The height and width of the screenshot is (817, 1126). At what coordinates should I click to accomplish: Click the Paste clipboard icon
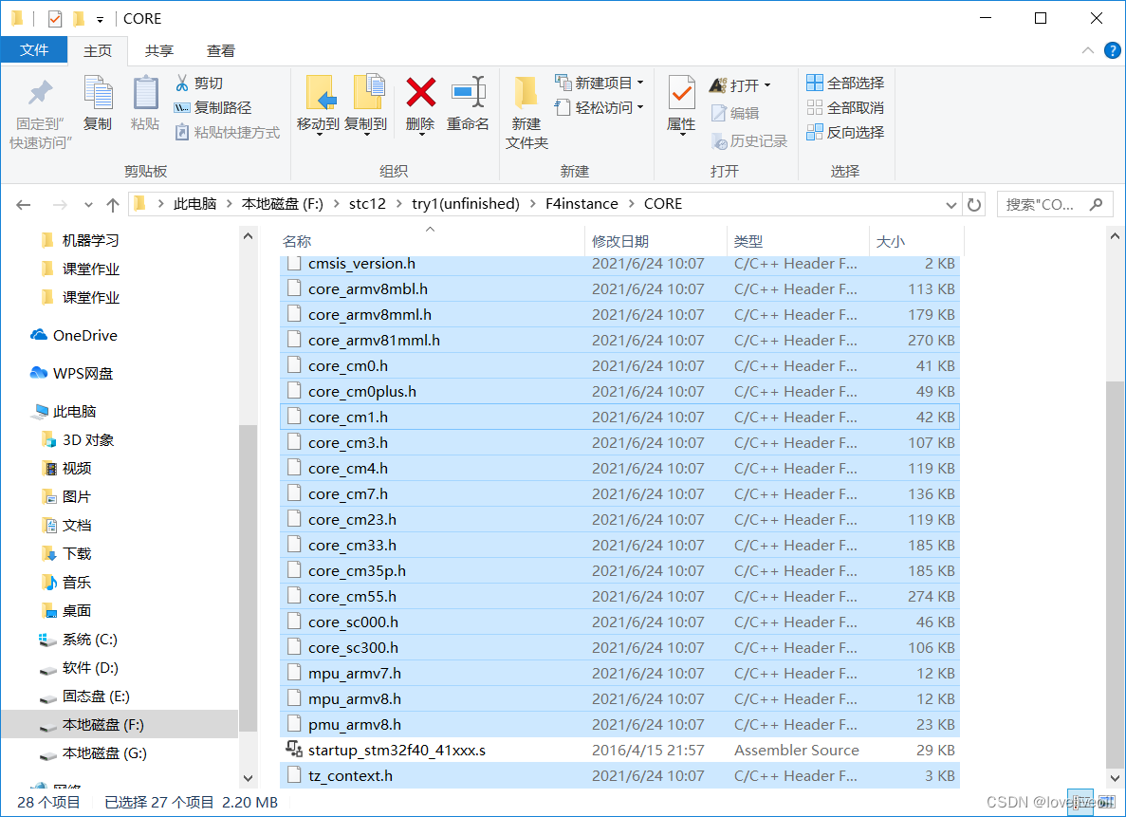pyautogui.click(x=145, y=93)
